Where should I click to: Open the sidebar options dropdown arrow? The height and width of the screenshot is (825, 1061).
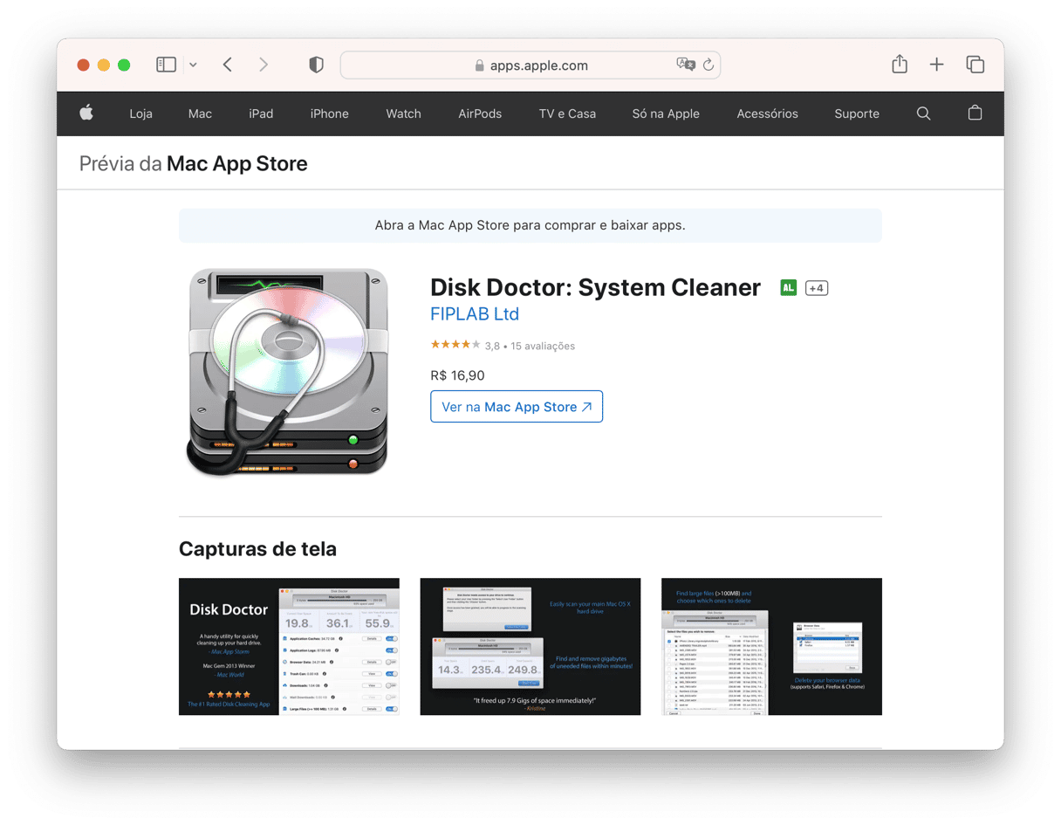[193, 65]
